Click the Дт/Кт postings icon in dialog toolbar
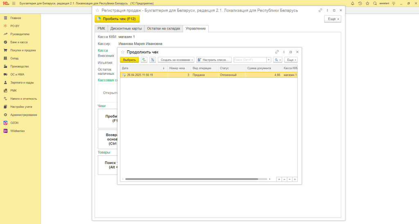Image resolution: width=419 pixels, height=224 pixels. coord(144,60)
